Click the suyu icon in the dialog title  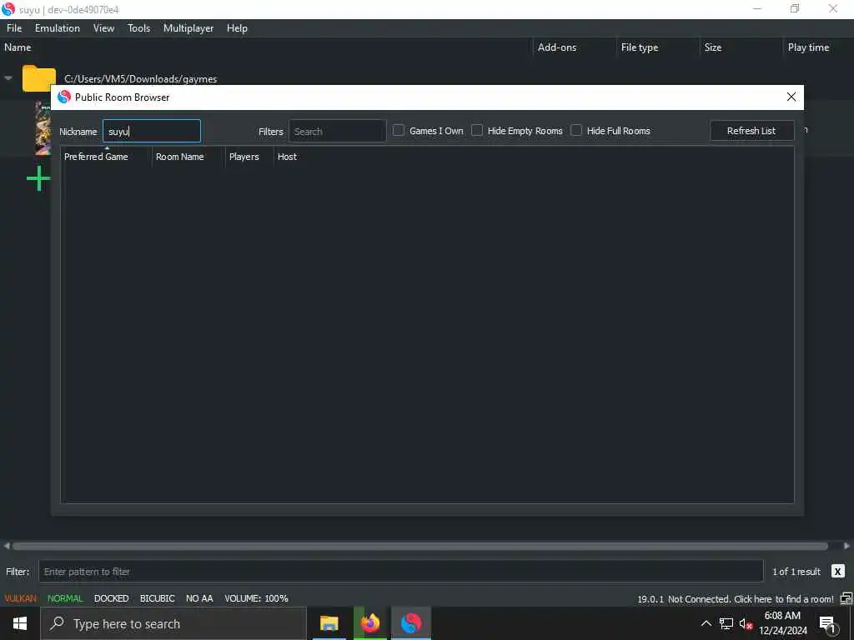coord(64,97)
